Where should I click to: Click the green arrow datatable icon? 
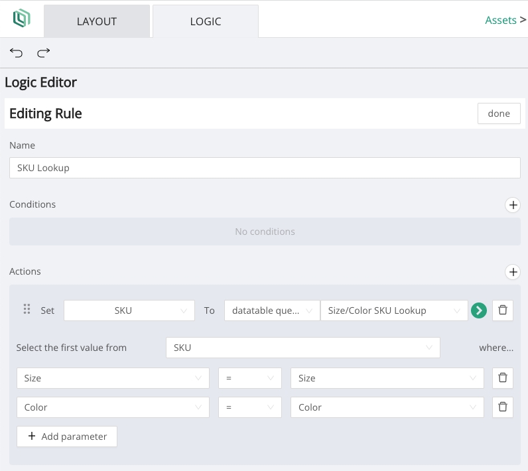[478, 310]
